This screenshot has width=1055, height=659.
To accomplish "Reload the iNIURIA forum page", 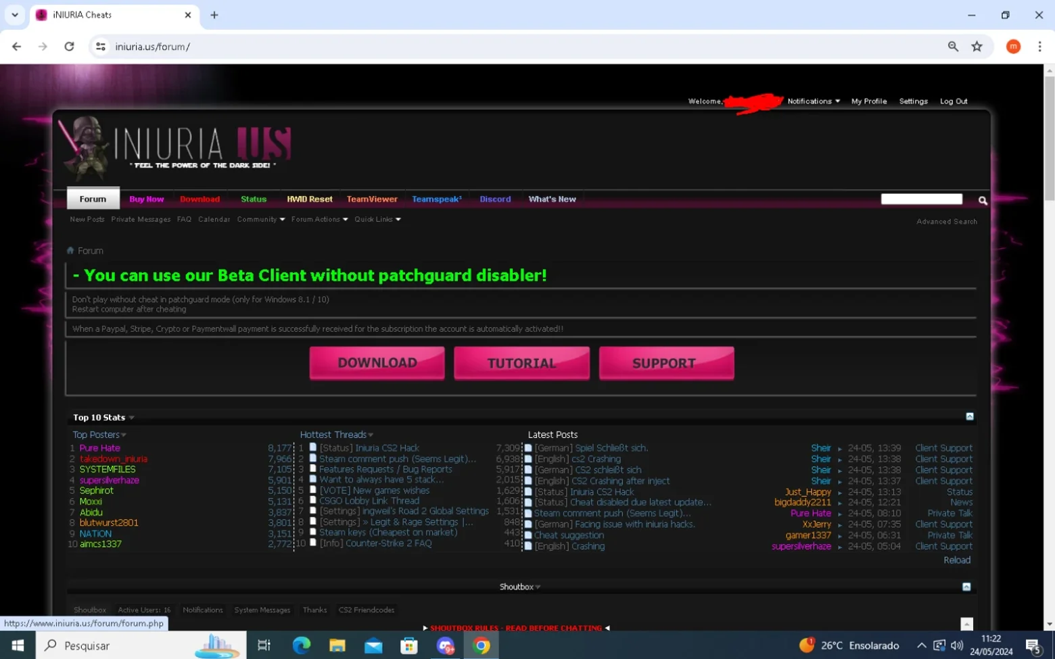I will tap(69, 47).
